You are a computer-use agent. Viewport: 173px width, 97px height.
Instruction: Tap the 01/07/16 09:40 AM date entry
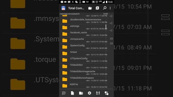click(99, 29)
